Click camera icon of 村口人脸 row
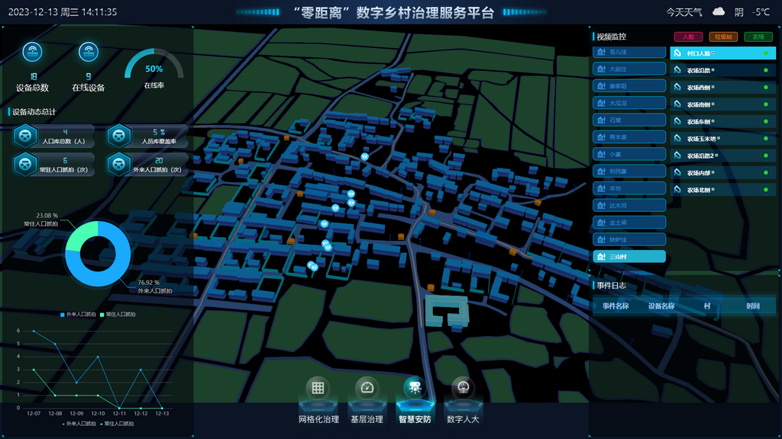This screenshot has height=439, width=782. point(678,53)
